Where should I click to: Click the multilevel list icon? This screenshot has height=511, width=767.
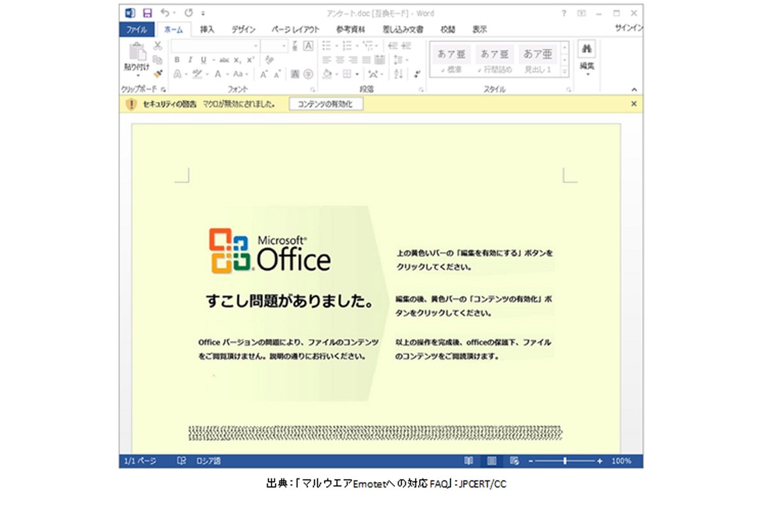point(368,45)
